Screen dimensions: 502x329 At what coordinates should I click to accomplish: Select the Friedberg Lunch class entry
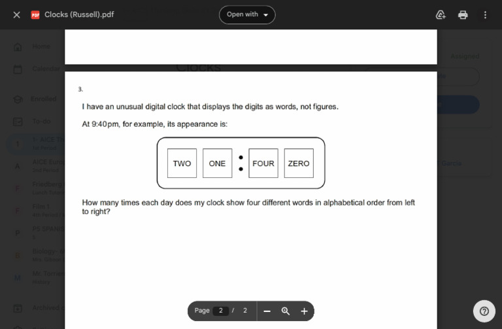click(36, 188)
